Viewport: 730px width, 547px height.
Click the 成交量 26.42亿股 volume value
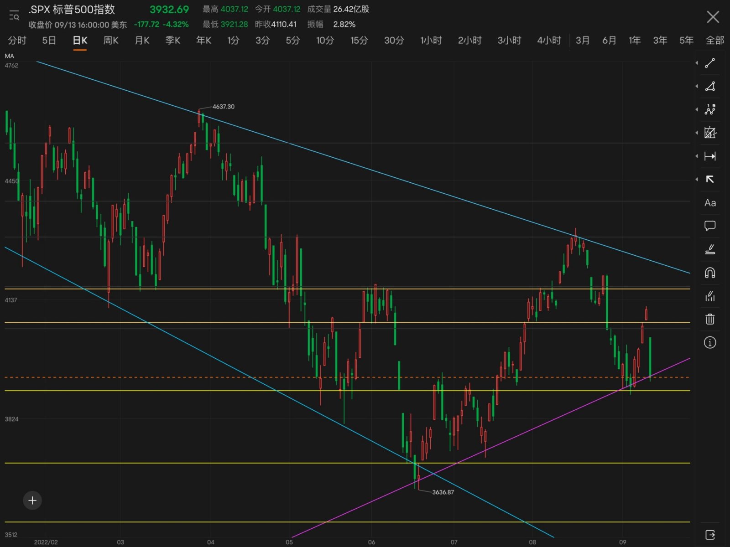(x=338, y=9)
